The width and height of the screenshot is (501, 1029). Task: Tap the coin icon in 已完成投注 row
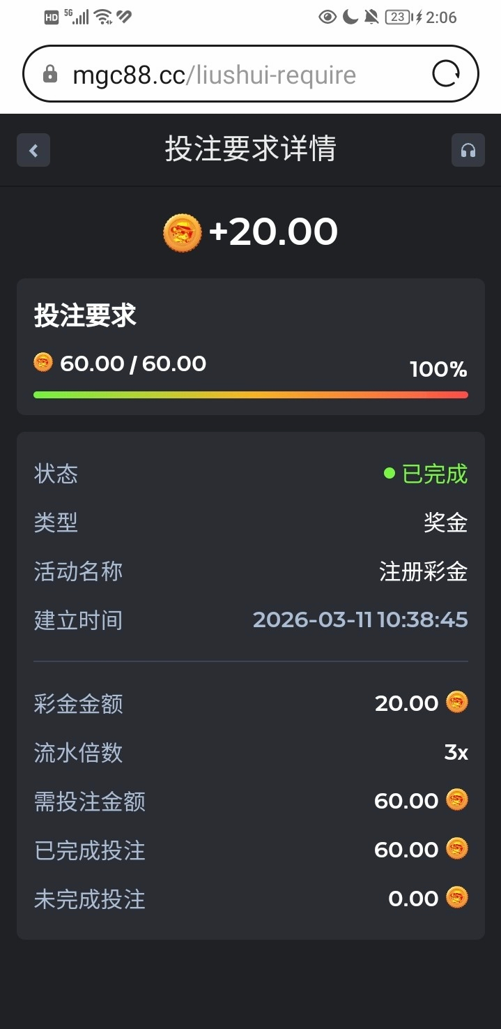click(x=457, y=848)
